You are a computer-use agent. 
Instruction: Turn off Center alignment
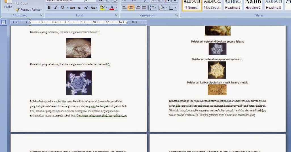pos(131,8)
